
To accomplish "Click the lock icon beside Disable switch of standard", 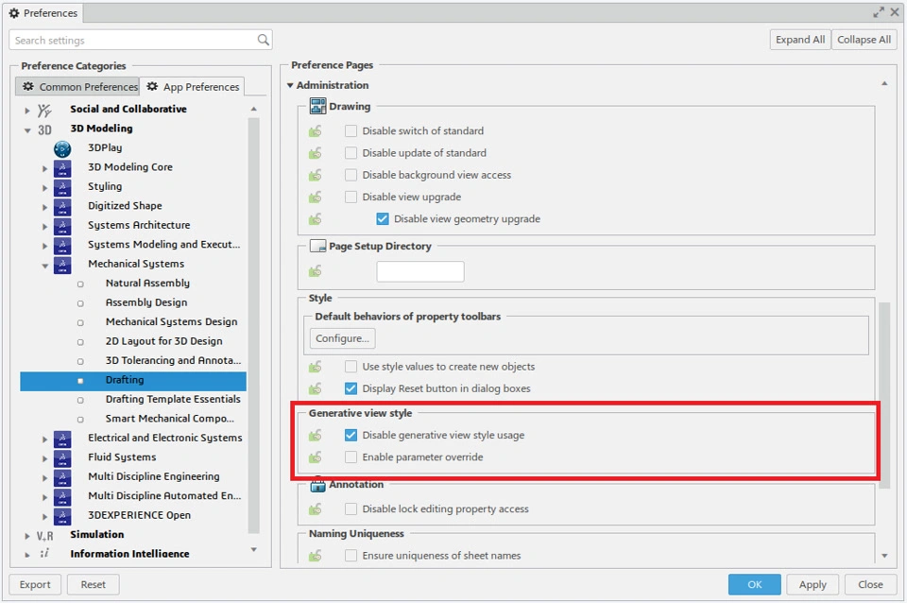I will click(316, 131).
